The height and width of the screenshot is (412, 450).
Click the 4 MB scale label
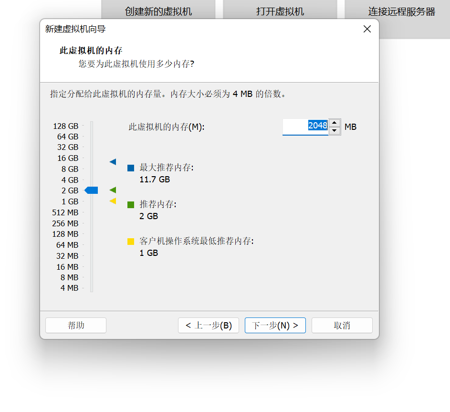click(x=69, y=288)
